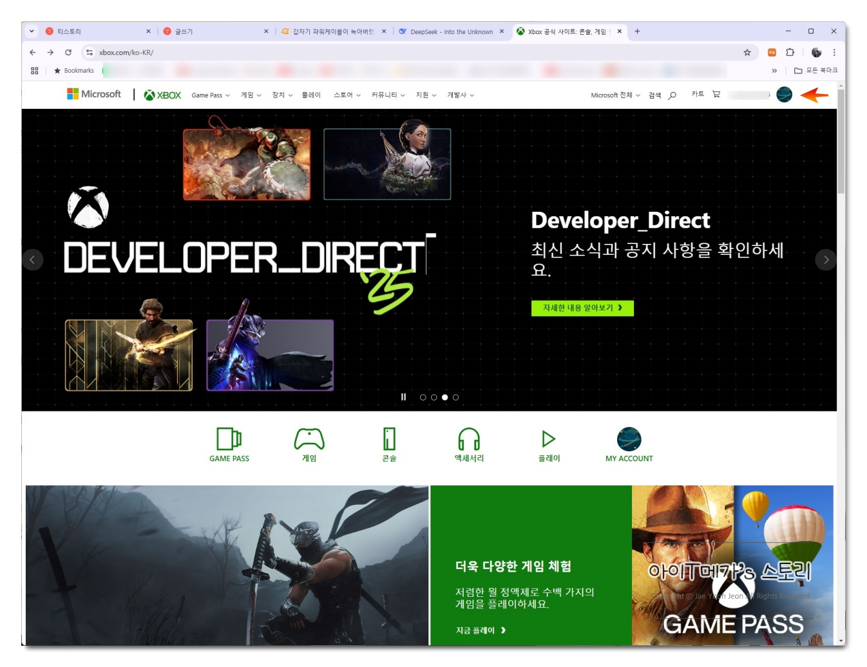Open the Chrome three-dot menu
867x667 pixels.
(x=834, y=52)
